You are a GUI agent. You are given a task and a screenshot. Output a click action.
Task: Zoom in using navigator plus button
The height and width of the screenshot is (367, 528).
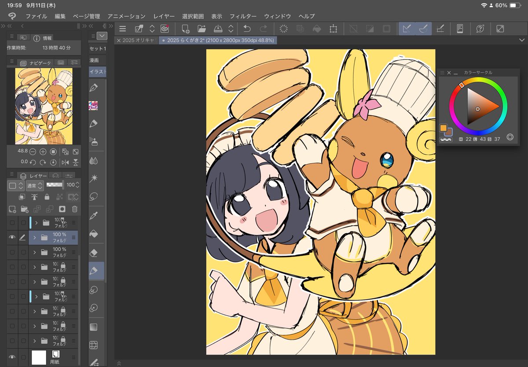(43, 151)
